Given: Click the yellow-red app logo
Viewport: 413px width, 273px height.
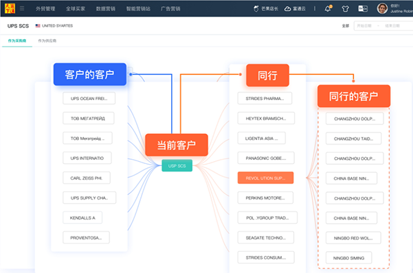Looking at the screenshot, I should 10,8.
